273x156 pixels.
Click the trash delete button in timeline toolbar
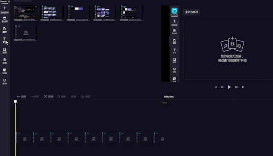click(59, 96)
